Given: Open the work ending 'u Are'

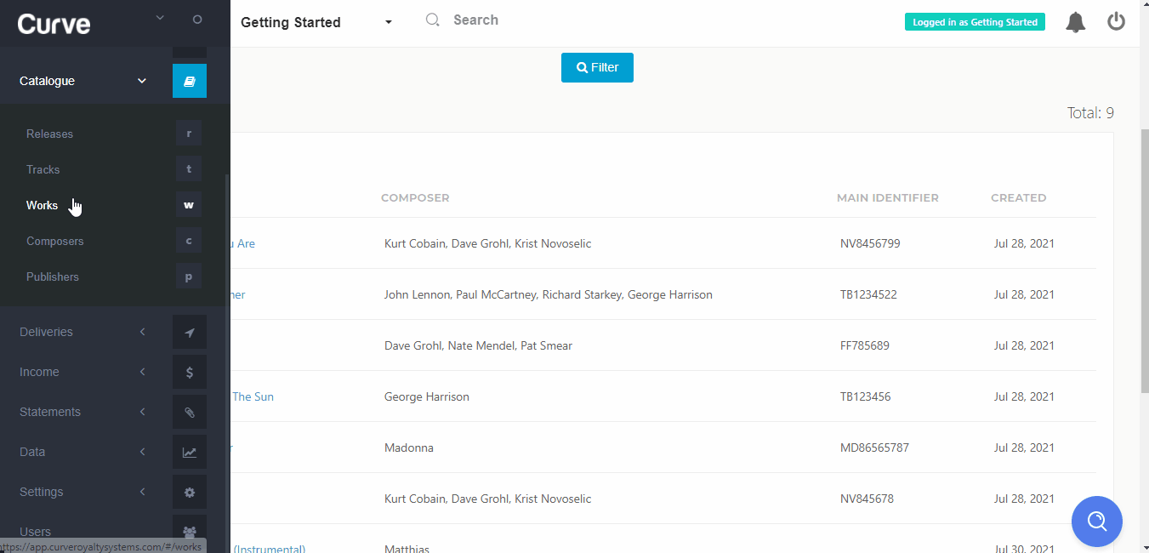Looking at the screenshot, I should 243,243.
